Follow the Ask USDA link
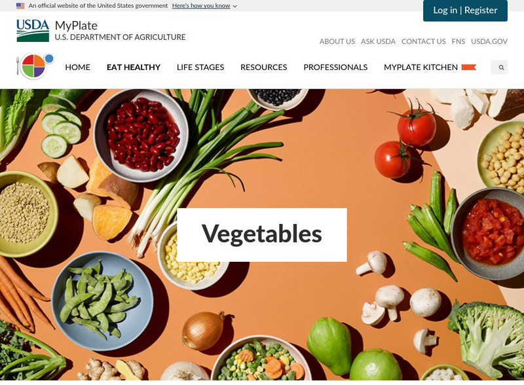The height and width of the screenshot is (385, 524). click(x=378, y=41)
